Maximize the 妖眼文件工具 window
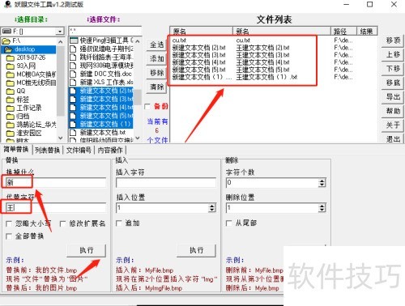 click(370, 5)
